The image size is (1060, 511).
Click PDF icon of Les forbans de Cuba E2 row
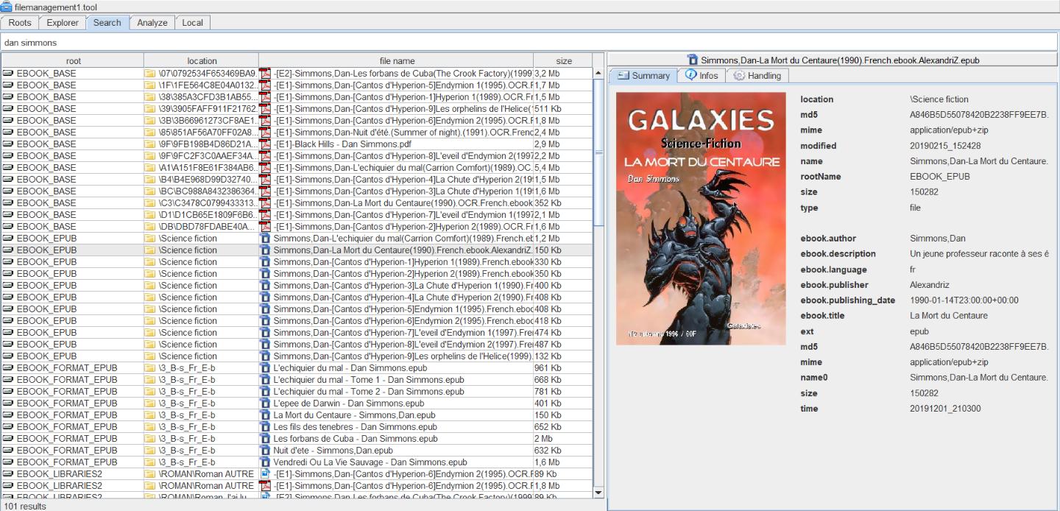click(266, 73)
